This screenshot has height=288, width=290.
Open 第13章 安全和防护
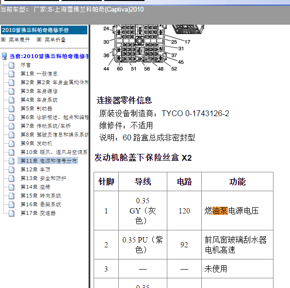point(43,178)
